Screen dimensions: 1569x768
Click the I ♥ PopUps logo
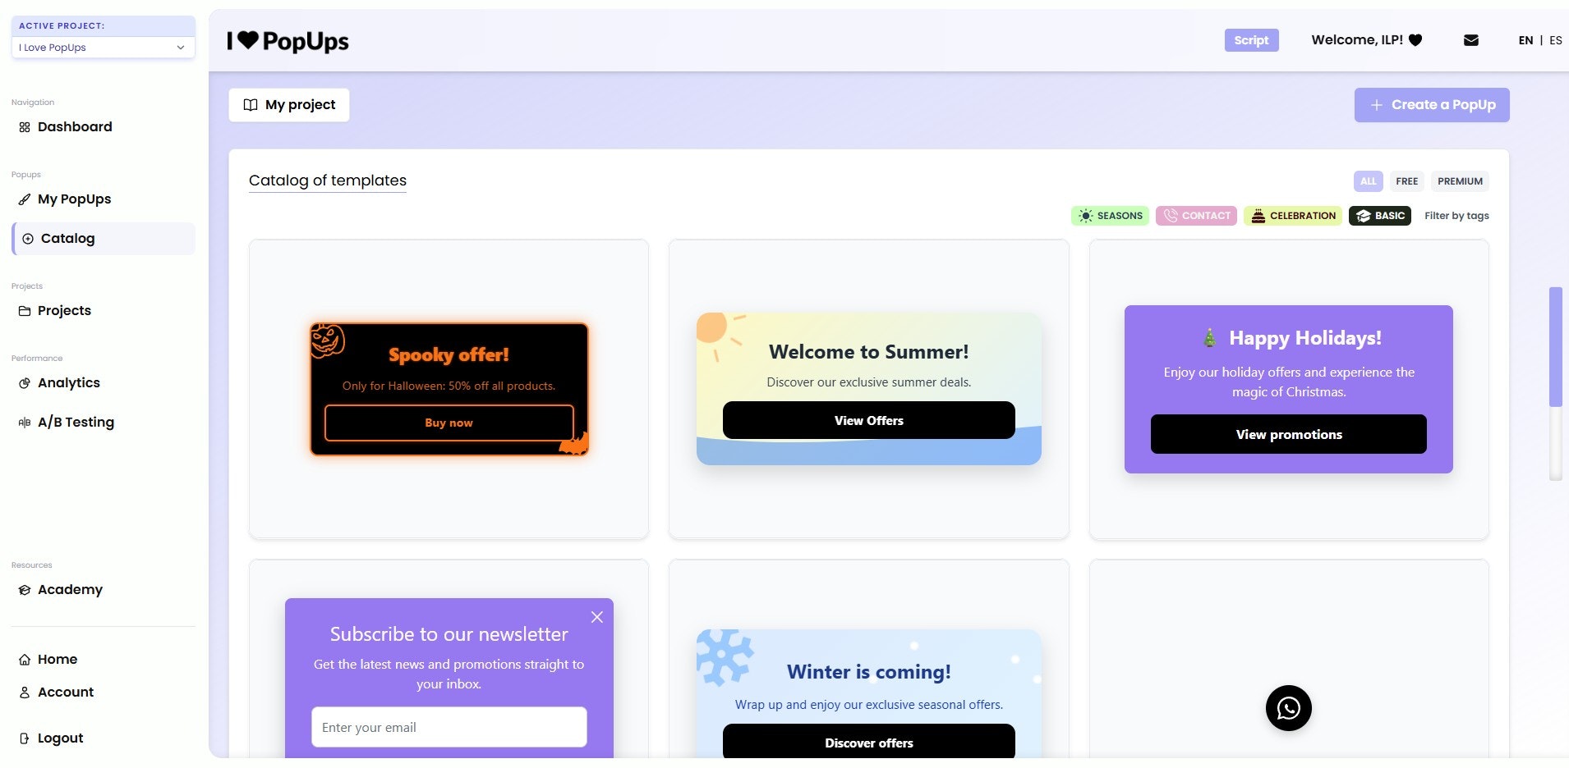(x=288, y=41)
